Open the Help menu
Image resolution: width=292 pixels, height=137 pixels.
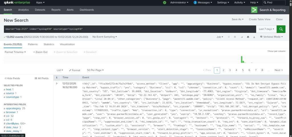(x=254, y=3)
